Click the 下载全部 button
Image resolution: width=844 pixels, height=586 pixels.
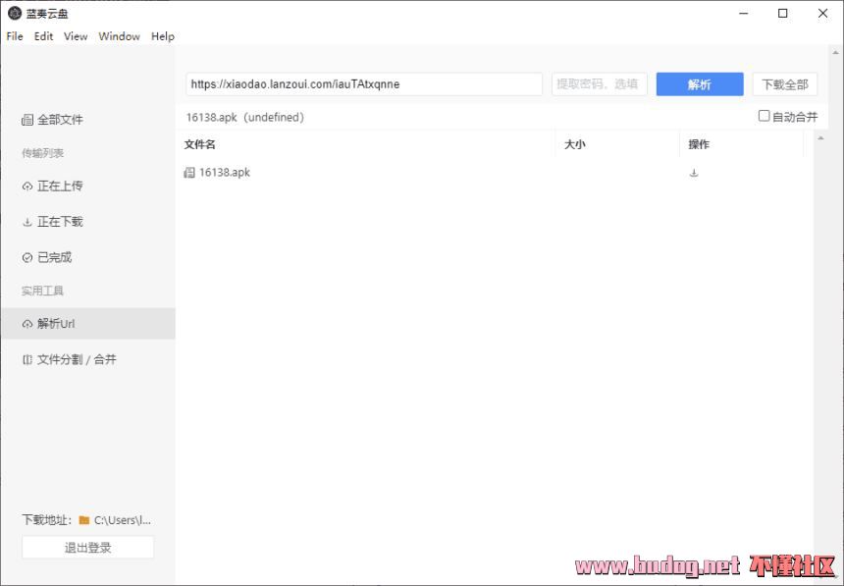pyautogui.click(x=785, y=84)
